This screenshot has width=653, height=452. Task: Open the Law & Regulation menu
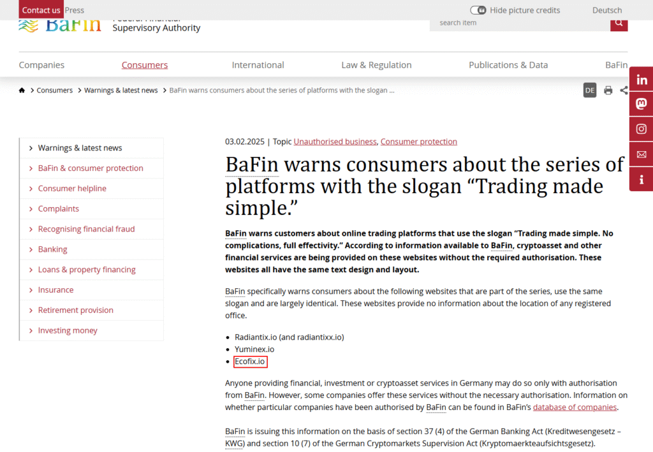click(x=376, y=65)
